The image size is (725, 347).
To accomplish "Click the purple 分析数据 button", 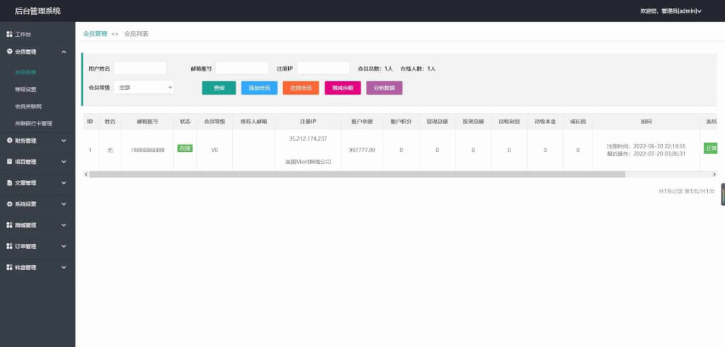I will (x=384, y=88).
